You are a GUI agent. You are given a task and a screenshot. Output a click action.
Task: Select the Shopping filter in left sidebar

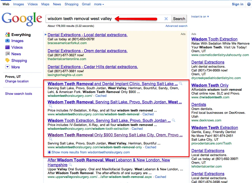[x=19, y=61]
